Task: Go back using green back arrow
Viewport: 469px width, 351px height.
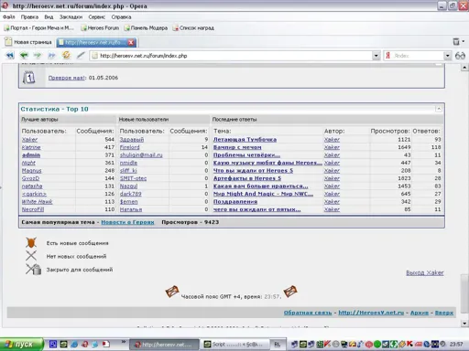Action: pos(24,56)
